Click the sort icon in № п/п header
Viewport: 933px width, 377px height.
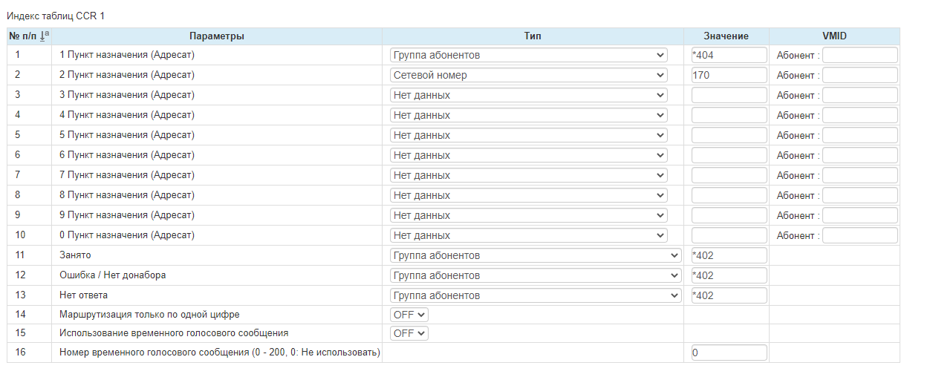click(45, 36)
